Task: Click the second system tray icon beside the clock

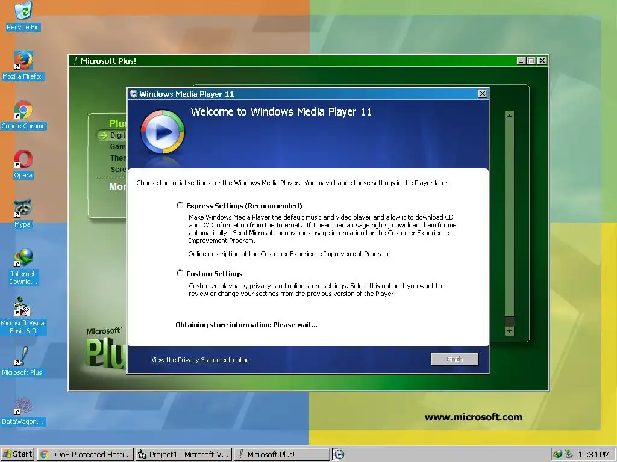Action: pyautogui.click(x=569, y=454)
